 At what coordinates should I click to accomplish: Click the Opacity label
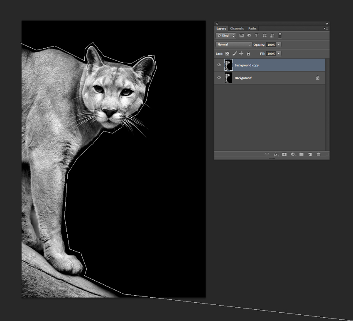pos(259,44)
